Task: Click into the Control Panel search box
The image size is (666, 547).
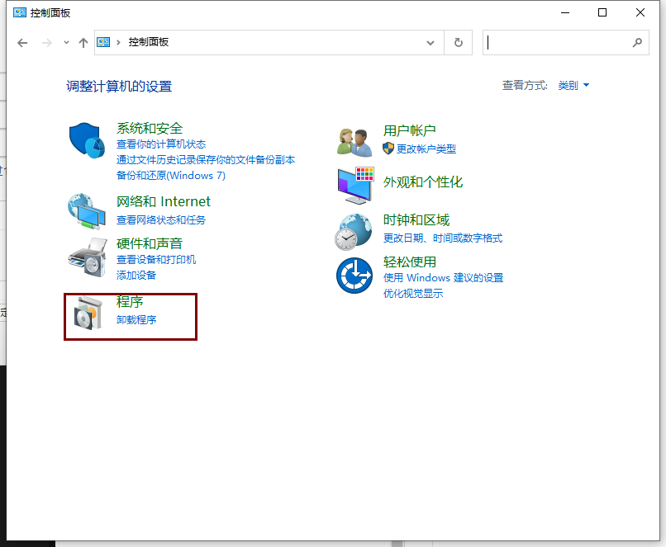Action: tap(558, 42)
